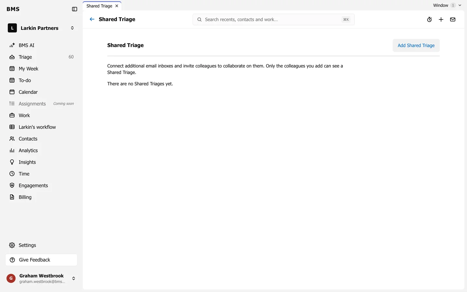Image resolution: width=467 pixels, height=292 pixels.
Task: Open BMS AI sparkle icon
Action: [12, 45]
